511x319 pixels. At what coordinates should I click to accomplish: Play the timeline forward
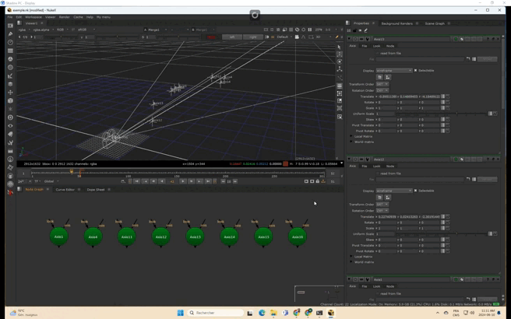point(183,181)
